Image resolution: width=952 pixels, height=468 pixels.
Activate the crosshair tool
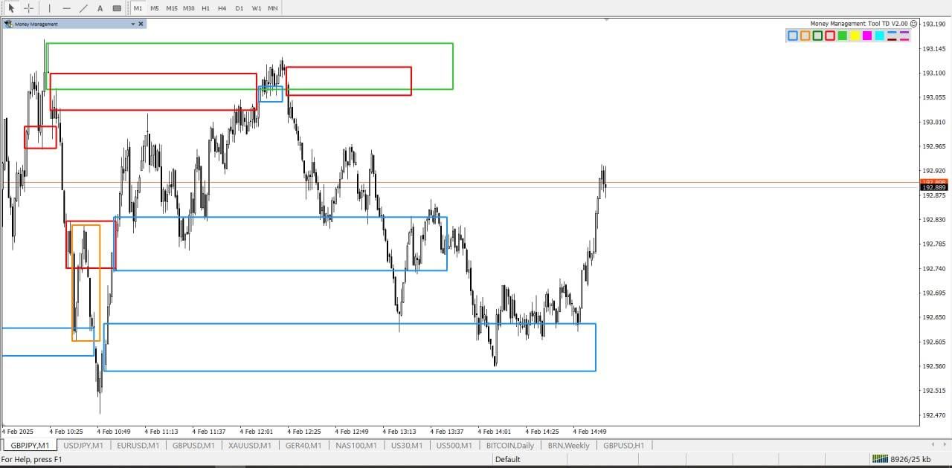[x=29, y=8]
